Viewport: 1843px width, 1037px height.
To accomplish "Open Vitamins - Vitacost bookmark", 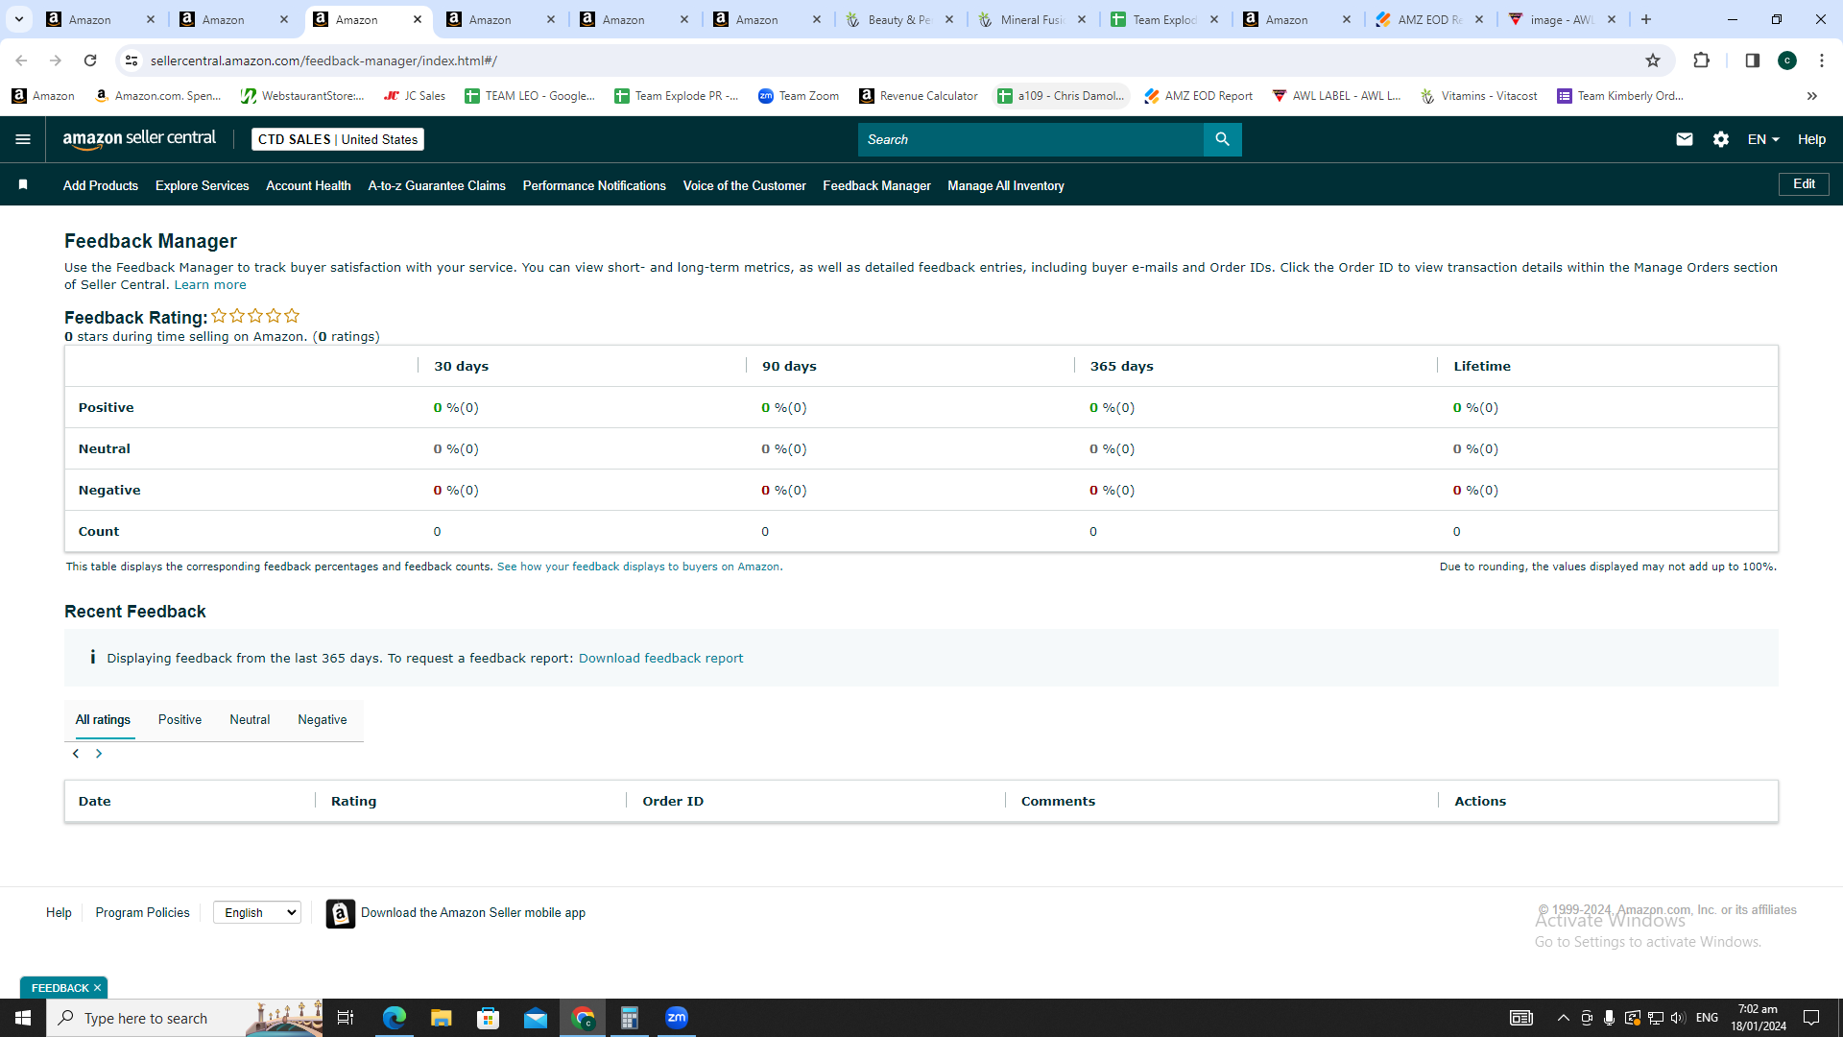I will 1478,96.
